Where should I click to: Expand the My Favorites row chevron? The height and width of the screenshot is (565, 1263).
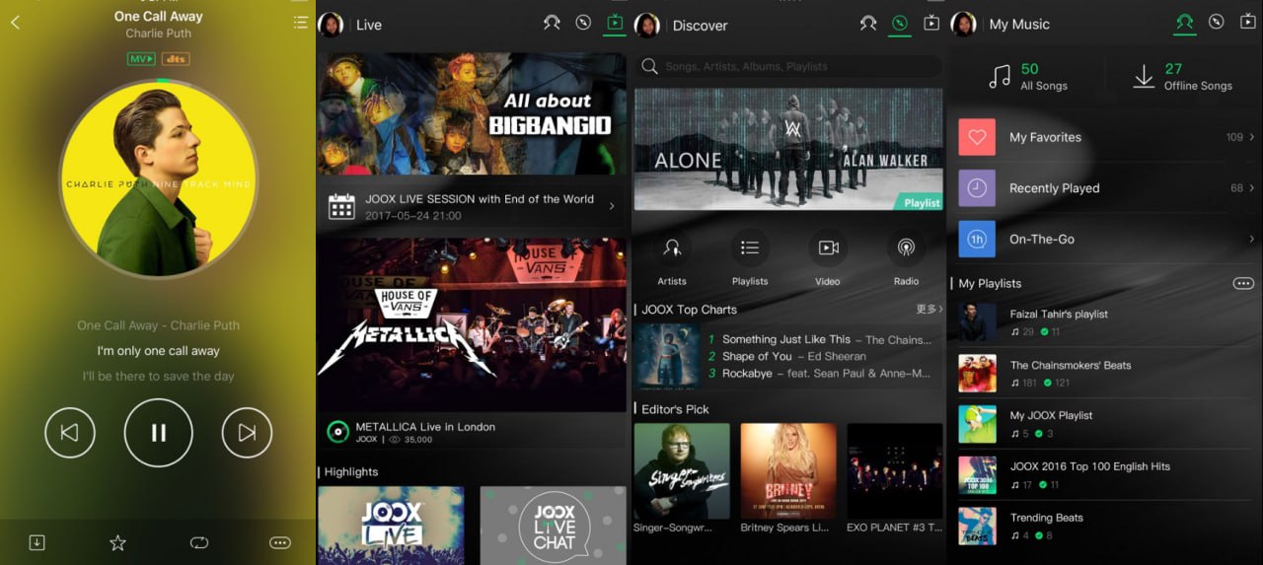(1251, 137)
